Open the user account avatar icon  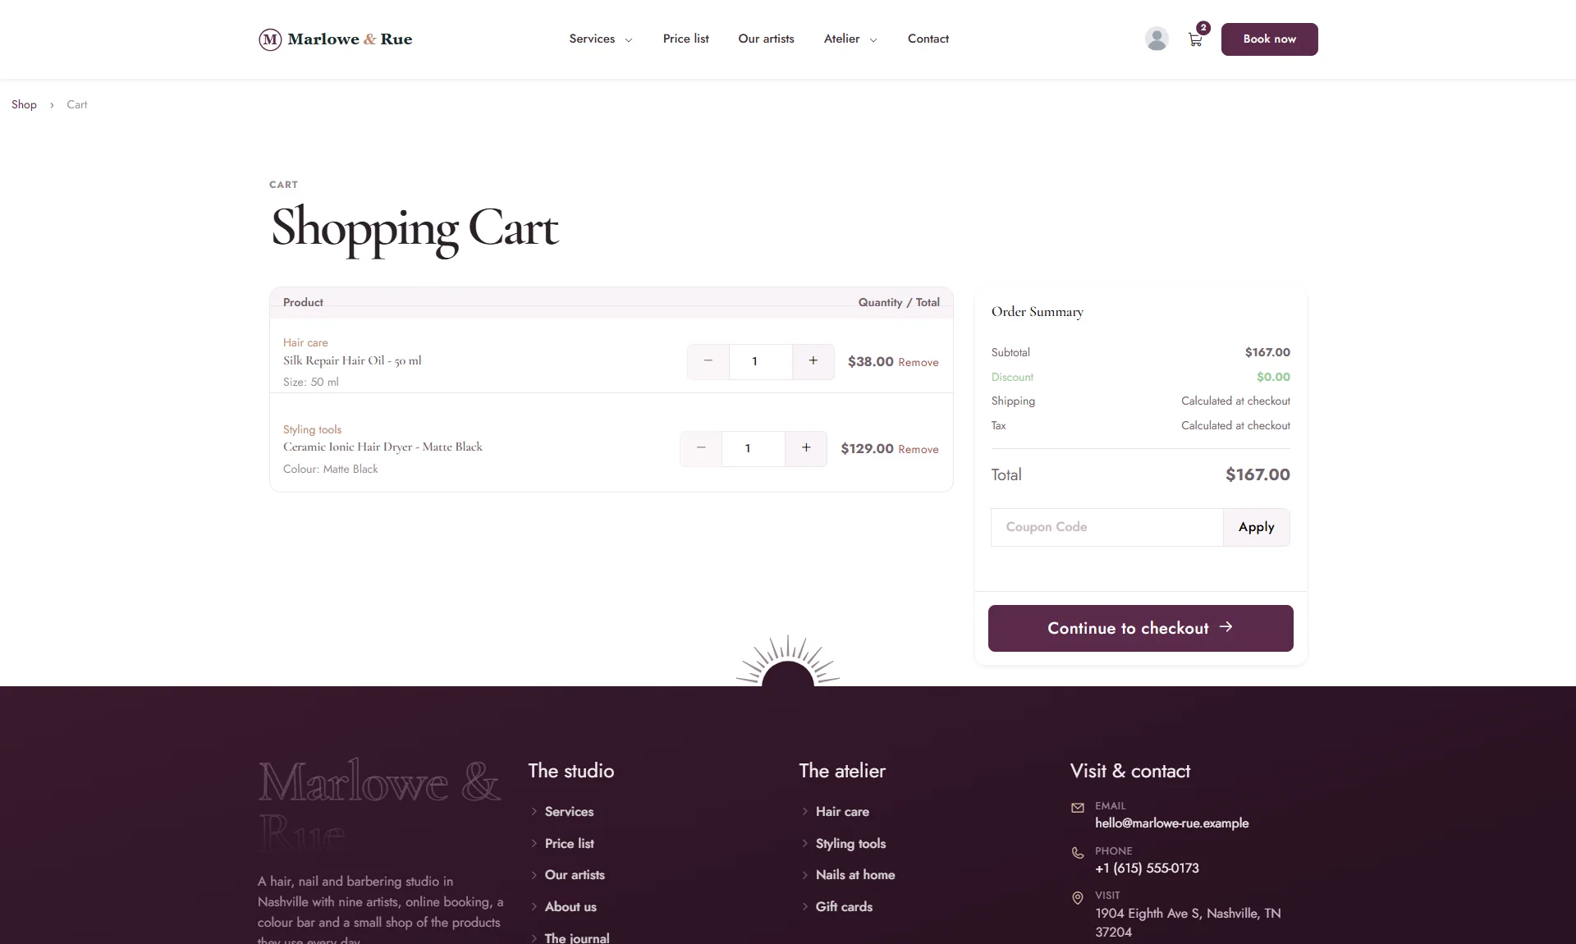click(1157, 39)
